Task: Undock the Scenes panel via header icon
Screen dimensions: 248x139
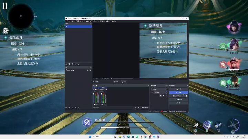Action: (x=91, y=24)
